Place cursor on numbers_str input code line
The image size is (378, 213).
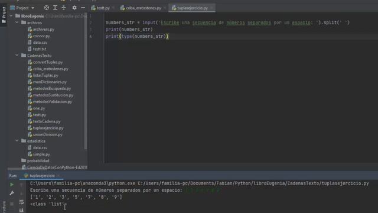pyautogui.click(x=227, y=22)
